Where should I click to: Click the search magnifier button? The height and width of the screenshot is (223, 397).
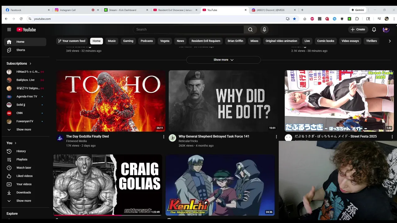click(250, 29)
